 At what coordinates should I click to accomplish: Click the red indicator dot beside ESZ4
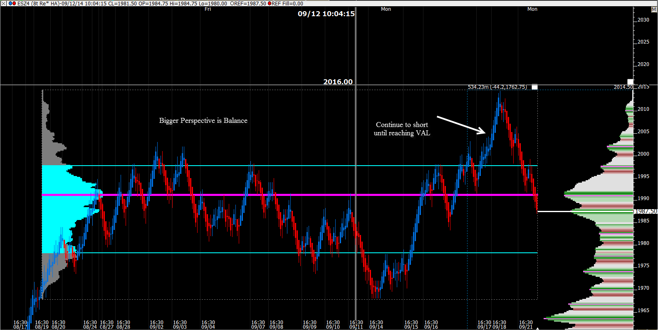[x=14, y=3]
